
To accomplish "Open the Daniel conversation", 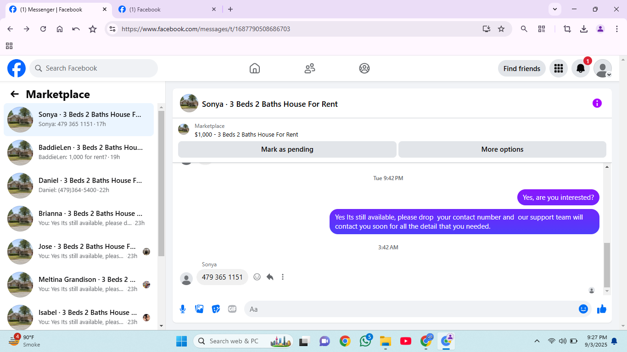I will tap(79, 186).
